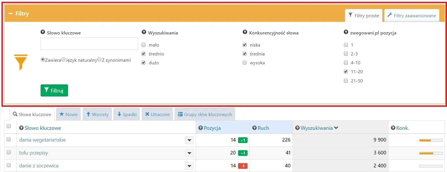Screen dimensions: 447x172
Task: Click the Słowo kluczowe text input field
Action: tap(89, 44)
